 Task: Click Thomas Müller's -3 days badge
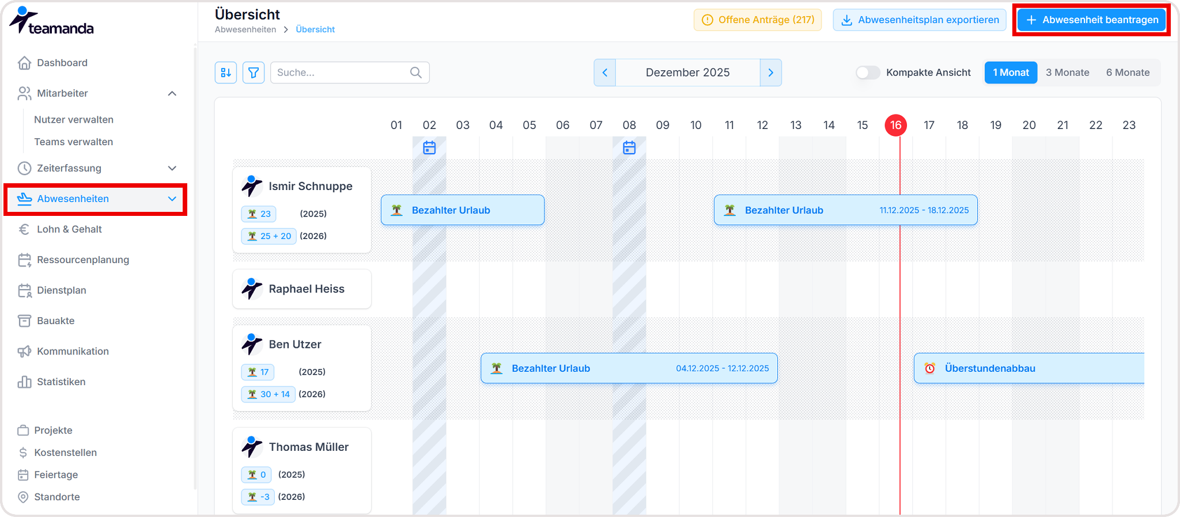tap(258, 497)
